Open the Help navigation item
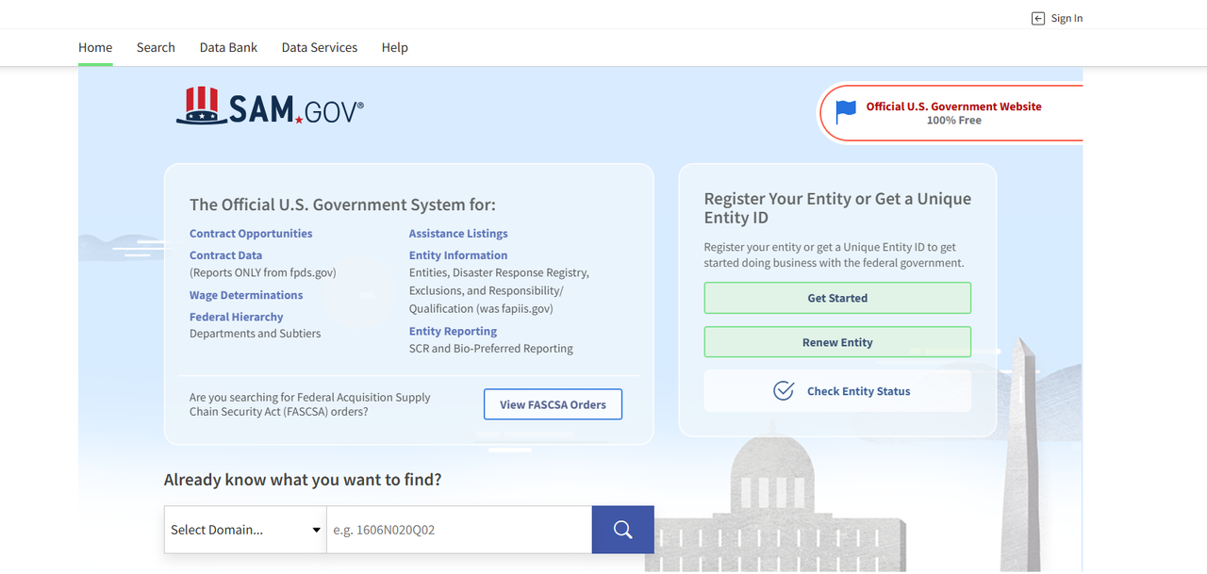The image size is (1207, 574). [x=395, y=47]
